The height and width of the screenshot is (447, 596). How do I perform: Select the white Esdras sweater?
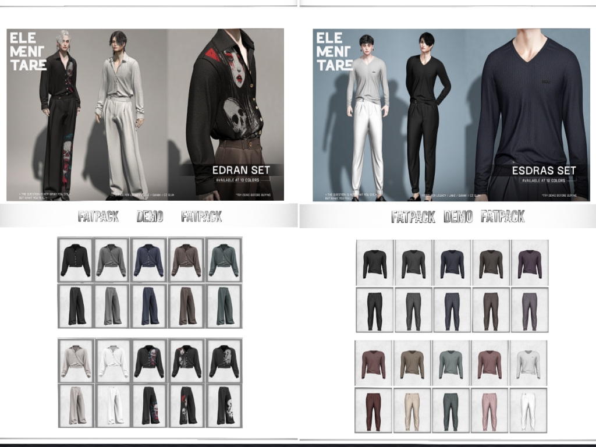pos(528,364)
